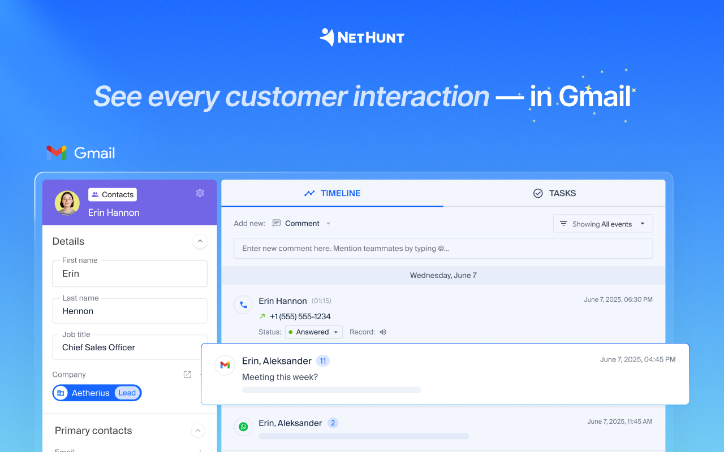This screenshot has height=452, width=724.
Task: Click the 2 messages count badge
Action: tap(333, 423)
